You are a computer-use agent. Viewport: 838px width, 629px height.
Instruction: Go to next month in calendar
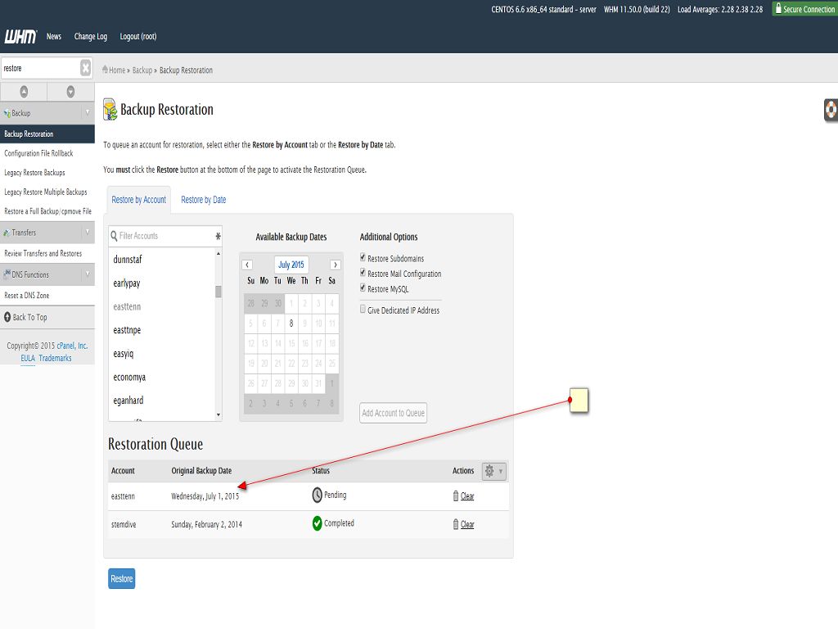point(335,265)
